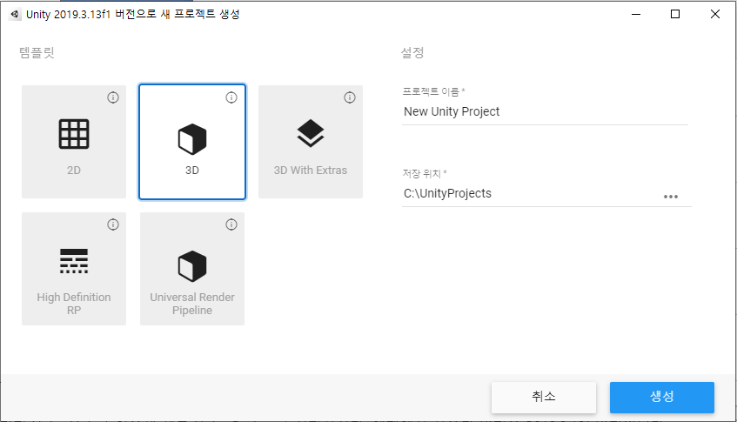
Task: Show info for Universal Render Pipeline
Action: coord(231,224)
